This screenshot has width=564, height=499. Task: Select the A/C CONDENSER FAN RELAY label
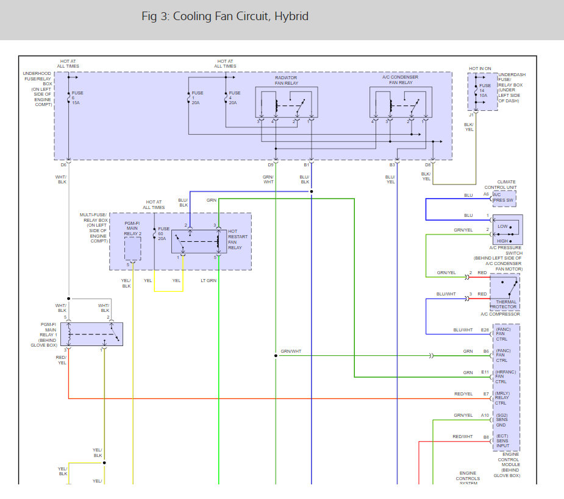tap(401, 80)
